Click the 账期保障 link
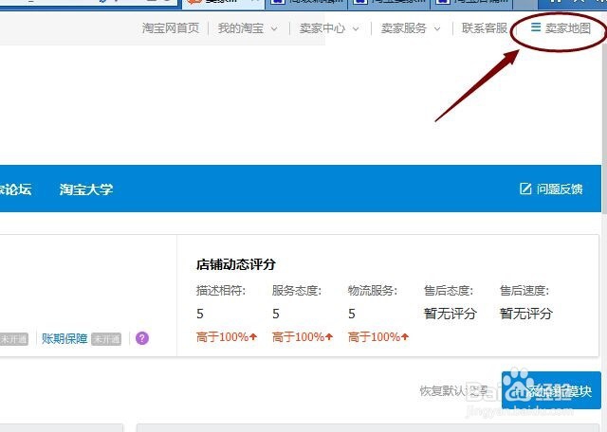Image resolution: width=607 pixels, height=432 pixels. 64,339
